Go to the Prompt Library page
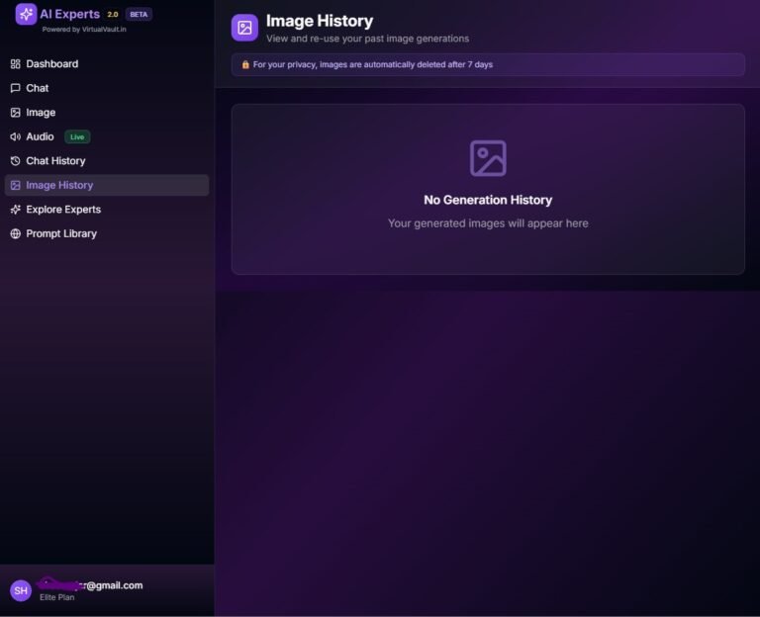The height and width of the screenshot is (617, 760). [x=61, y=234]
